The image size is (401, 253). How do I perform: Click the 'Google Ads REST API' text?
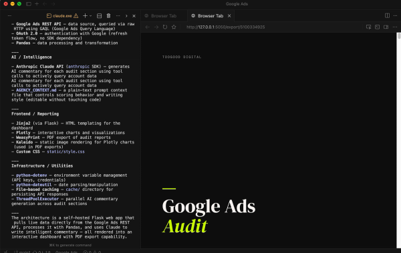tap(39, 24)
